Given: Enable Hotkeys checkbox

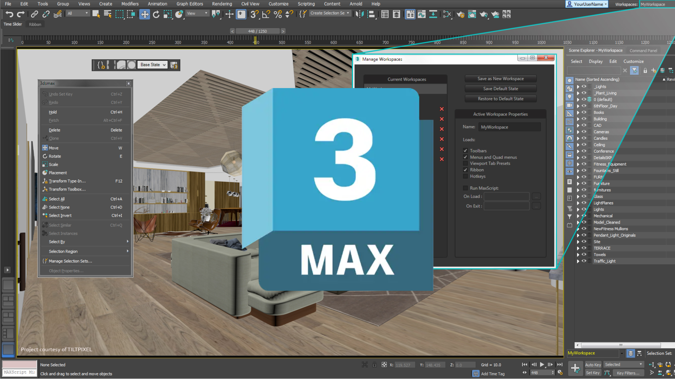Looking at the screenshot, I should click(465, 176).
